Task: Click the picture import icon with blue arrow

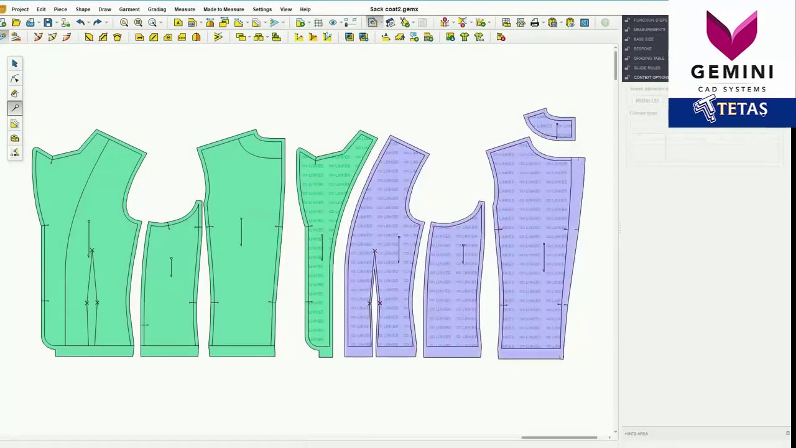Action: tap(450, 37)
